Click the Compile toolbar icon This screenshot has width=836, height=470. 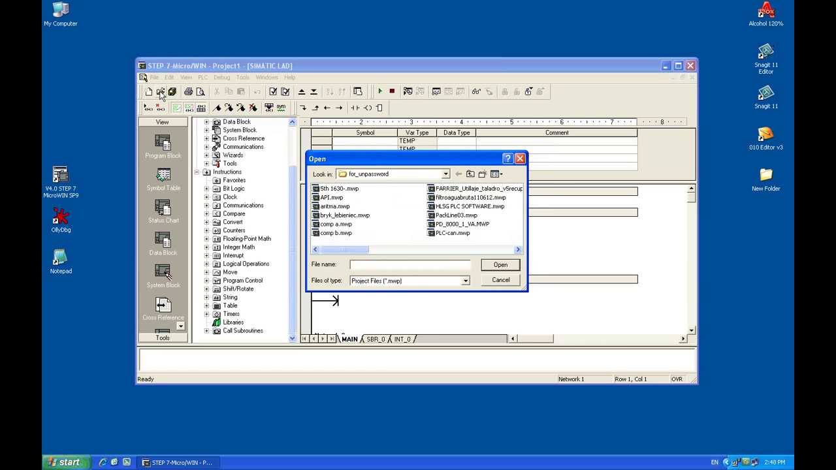273,91
